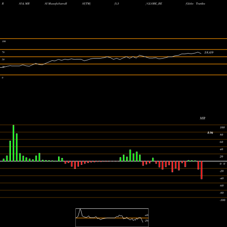
Task: Click the MR axis label -20
Action: click(222, 171)
